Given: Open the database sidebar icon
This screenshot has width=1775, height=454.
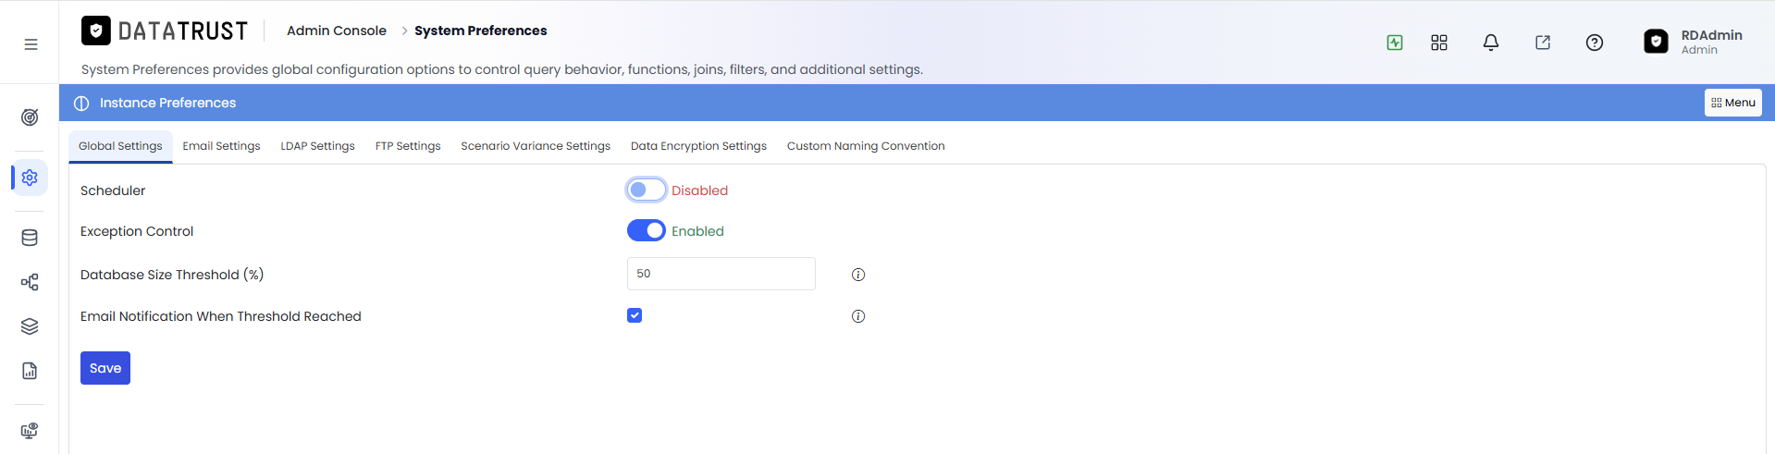Looking at the screenshot, I should pyautogui.click(x=30, y=238).
